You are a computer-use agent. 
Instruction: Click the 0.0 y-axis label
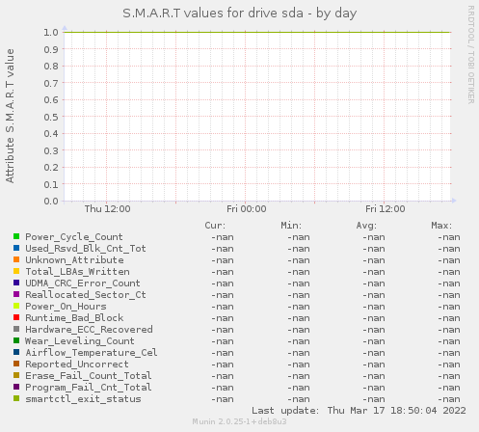[51, 202]
